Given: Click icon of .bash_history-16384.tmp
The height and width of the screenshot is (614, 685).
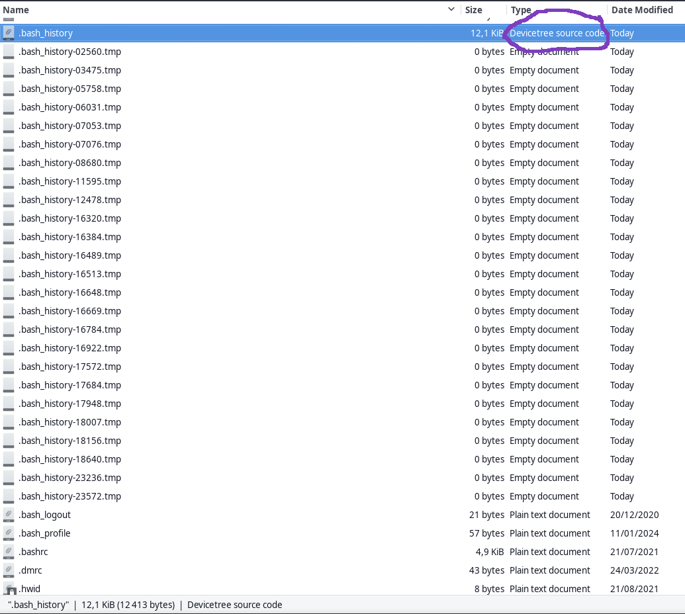Looking at the screenshot, I should click(9, 237).
